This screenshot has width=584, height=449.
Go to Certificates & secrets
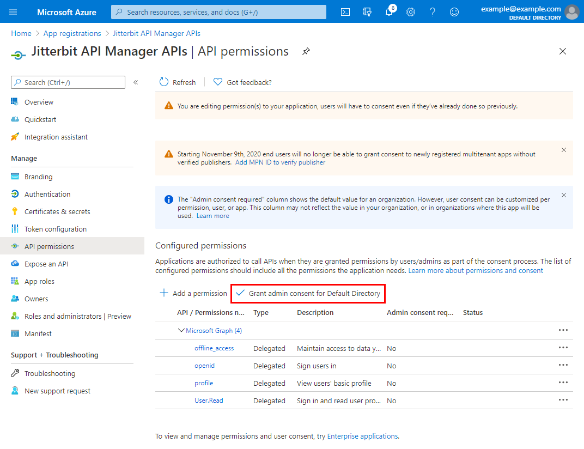pyautogui.click(x=57, y=211)
